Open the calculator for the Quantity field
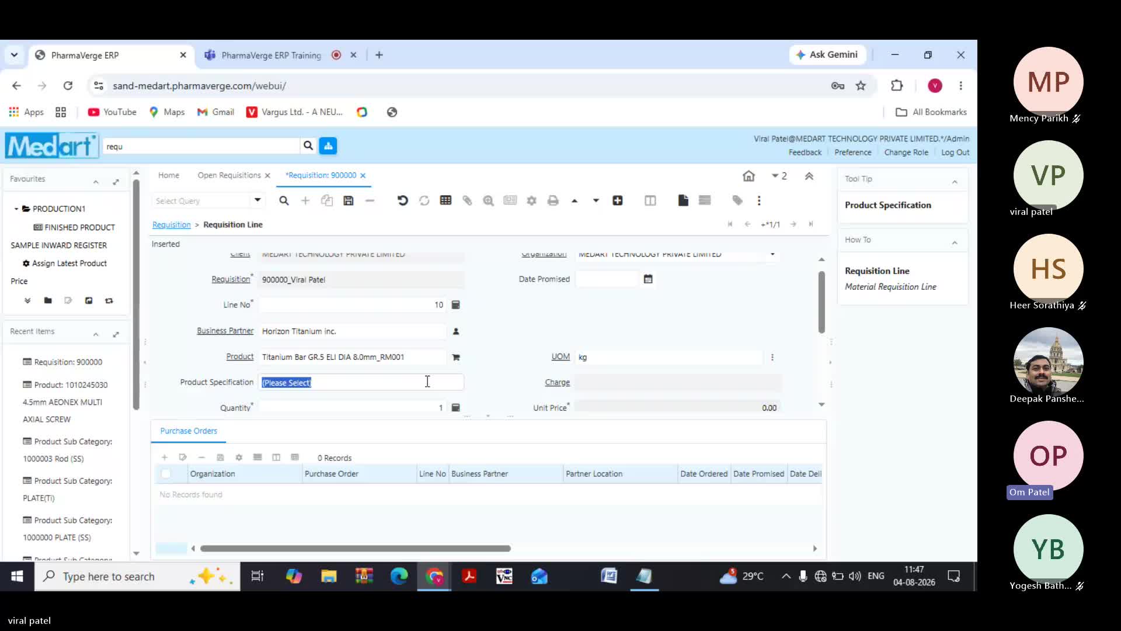The image size is (1121, 631). pyautogui.click(x=456, y=407)
